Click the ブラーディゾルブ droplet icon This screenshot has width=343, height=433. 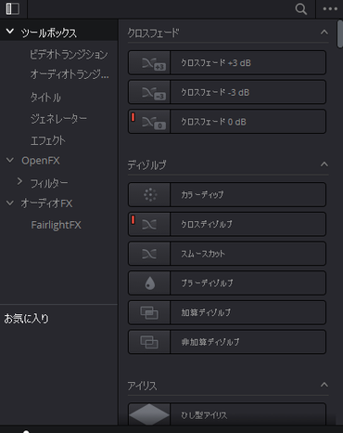[x=149, y=283]
